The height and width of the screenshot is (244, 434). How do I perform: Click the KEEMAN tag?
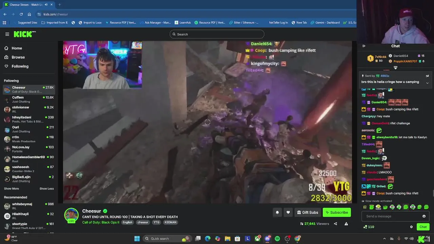(x=170, y=222)
